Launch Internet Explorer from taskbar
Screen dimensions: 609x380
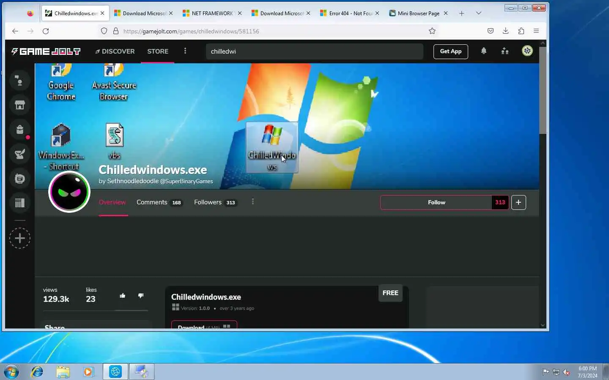point(37,372)
